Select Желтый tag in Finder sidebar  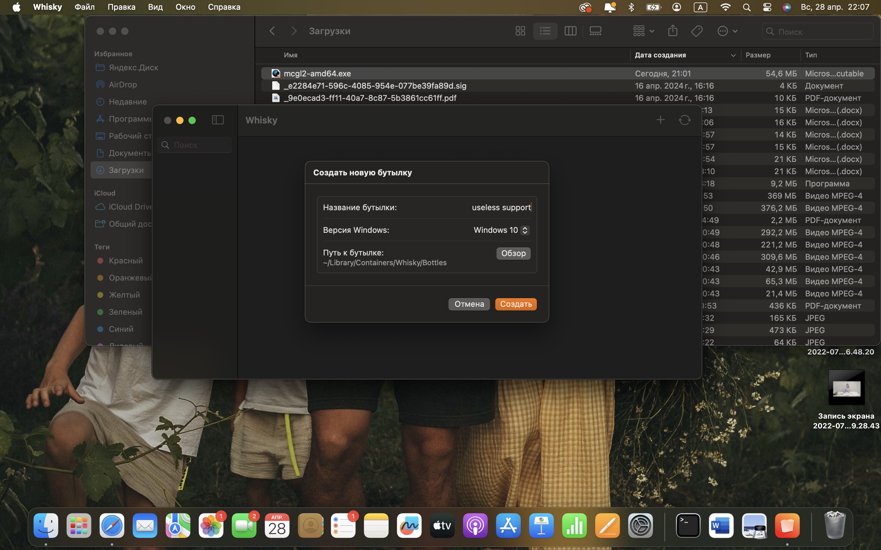click(119, 295)
